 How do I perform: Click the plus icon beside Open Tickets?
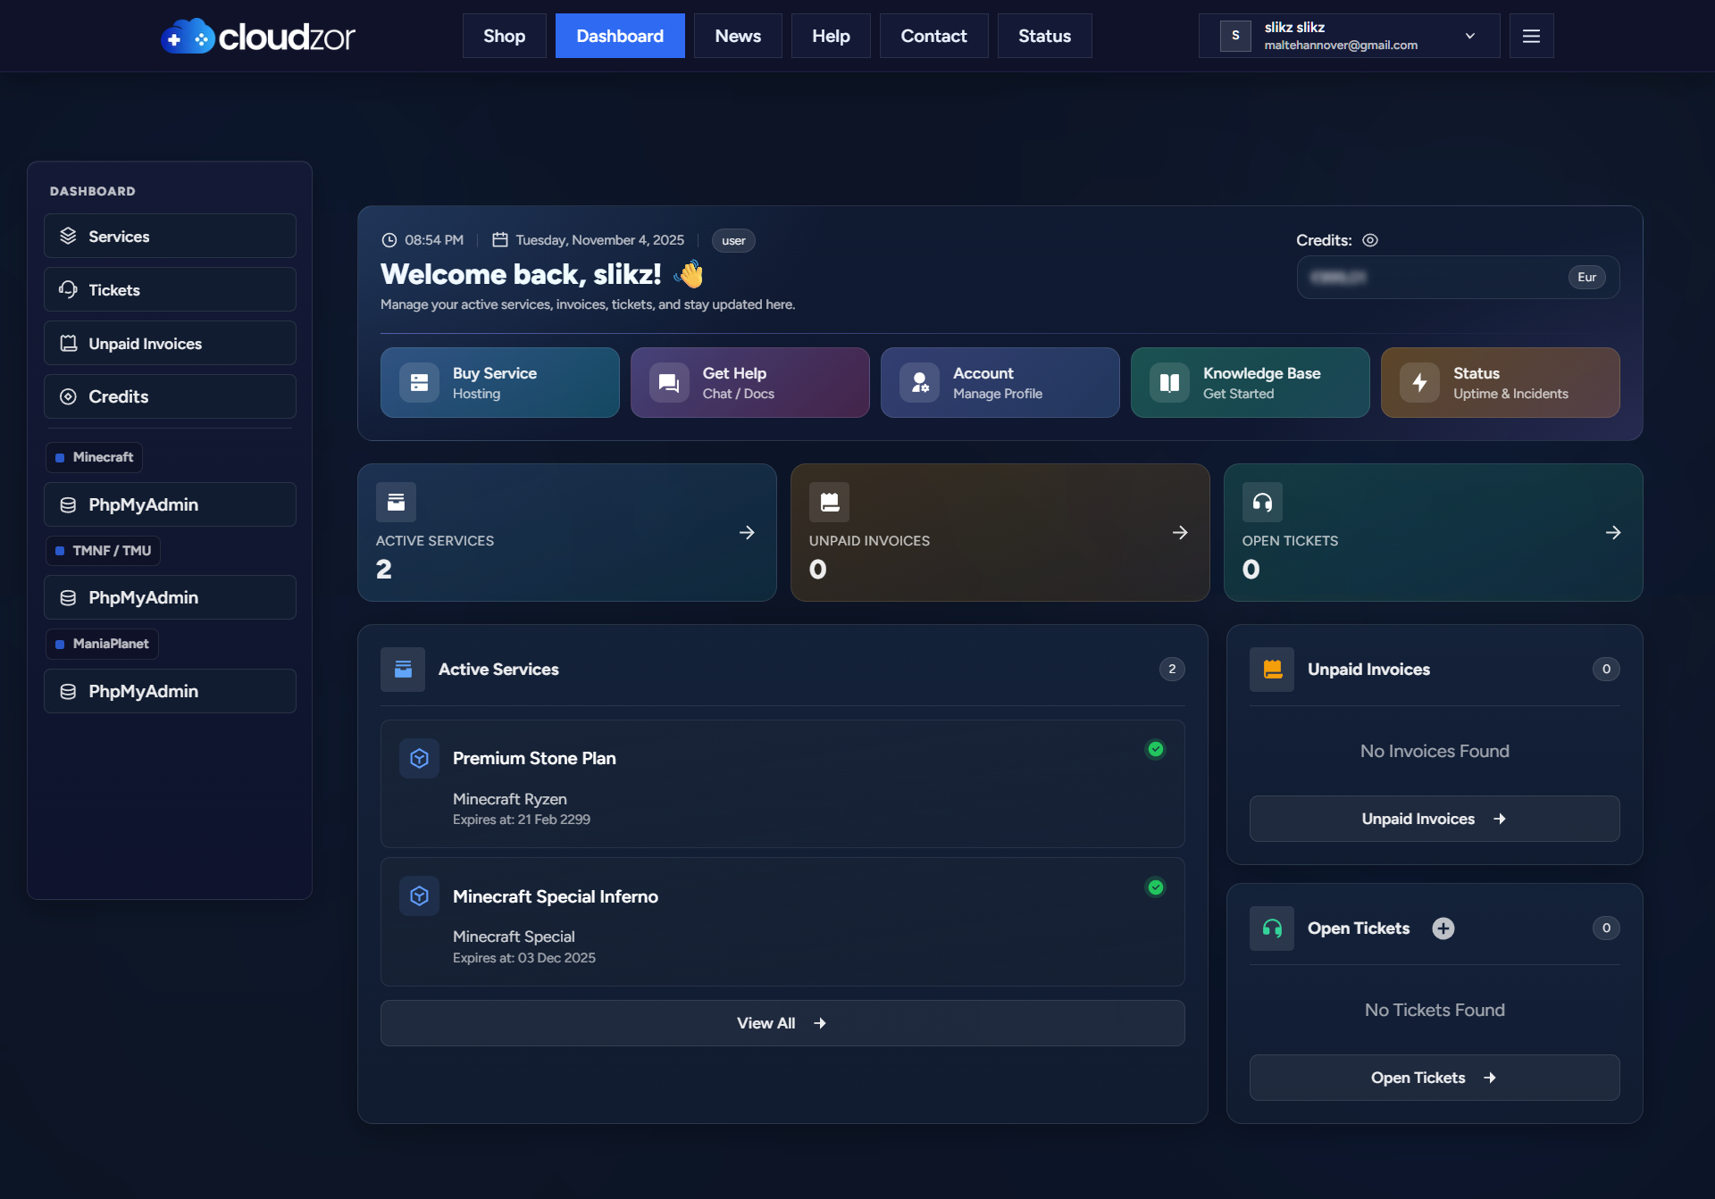[1443, 928]
